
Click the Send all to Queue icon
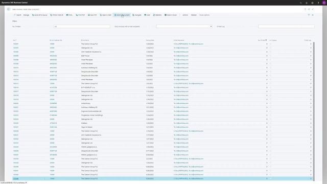33,15
